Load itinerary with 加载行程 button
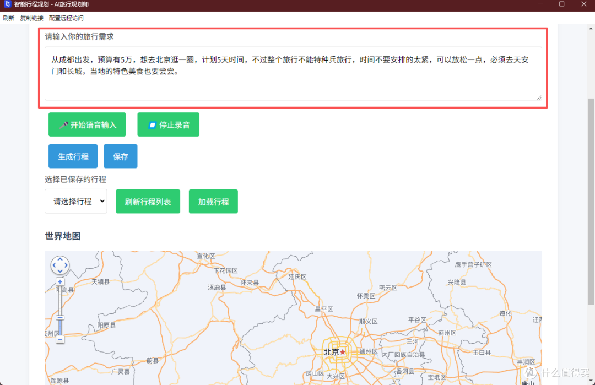This screenshot has width=595, height=385. (x=213, y=202)
